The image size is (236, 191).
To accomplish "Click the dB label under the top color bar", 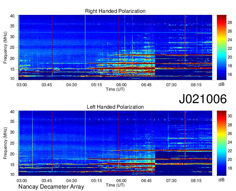I will [221, 84].
